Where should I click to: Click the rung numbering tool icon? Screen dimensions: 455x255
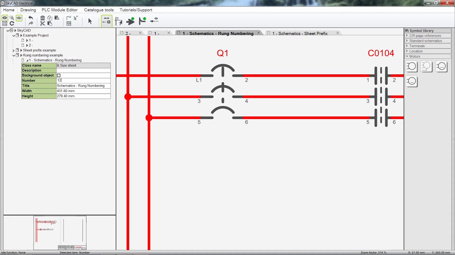[119, 21]
